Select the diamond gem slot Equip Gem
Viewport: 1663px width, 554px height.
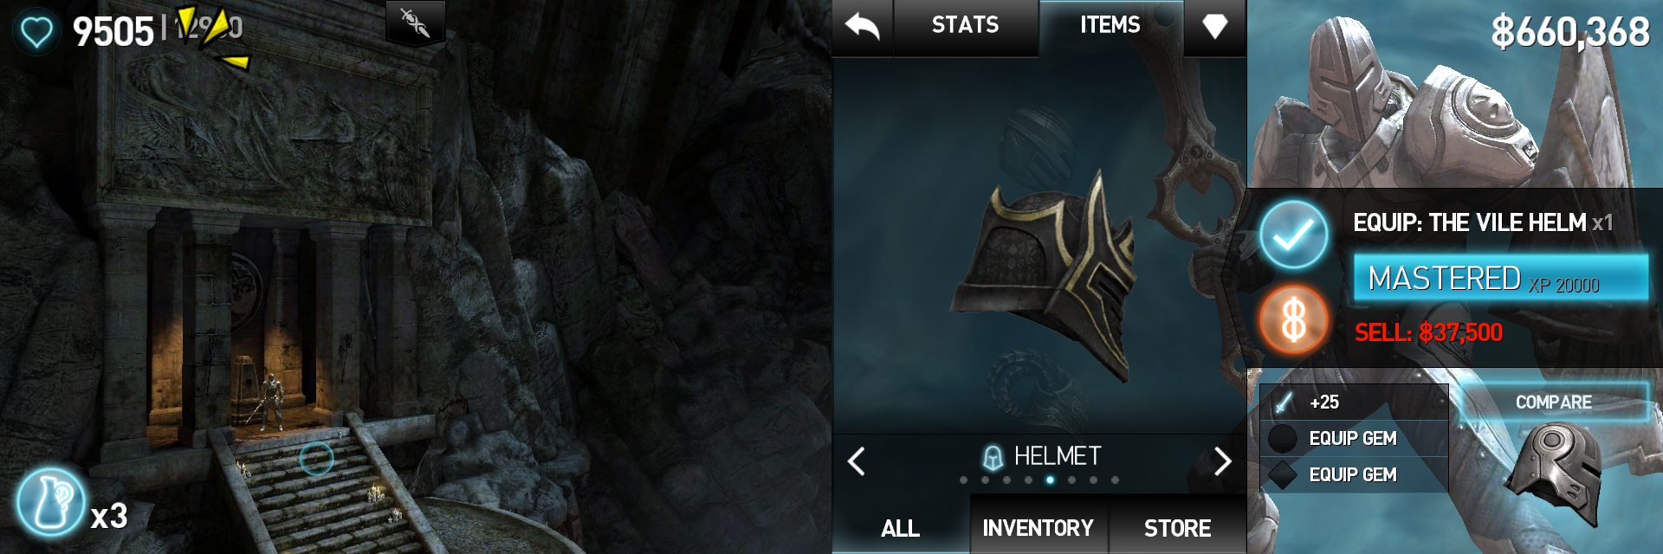[1354, 474]
